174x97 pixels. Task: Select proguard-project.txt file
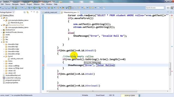(x=13, y=80)
